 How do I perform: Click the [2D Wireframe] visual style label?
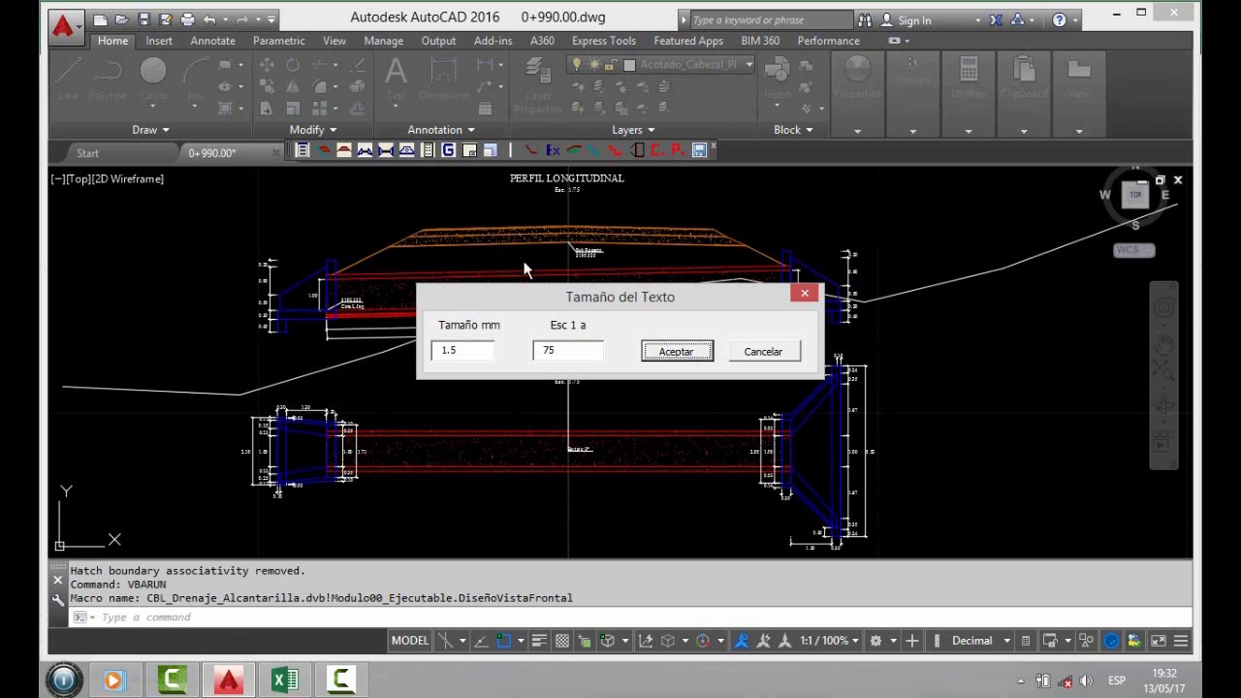tap(126, 178)
